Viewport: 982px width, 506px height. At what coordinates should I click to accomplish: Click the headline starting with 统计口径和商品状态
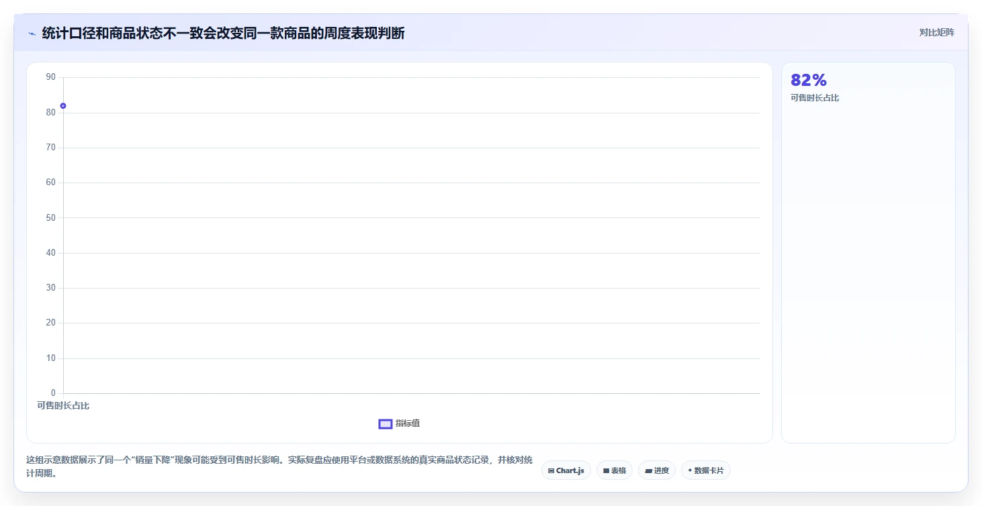tap(223, 33)
